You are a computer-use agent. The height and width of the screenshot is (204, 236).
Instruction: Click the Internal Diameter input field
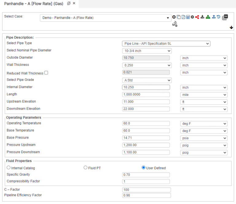click(146, 87)
